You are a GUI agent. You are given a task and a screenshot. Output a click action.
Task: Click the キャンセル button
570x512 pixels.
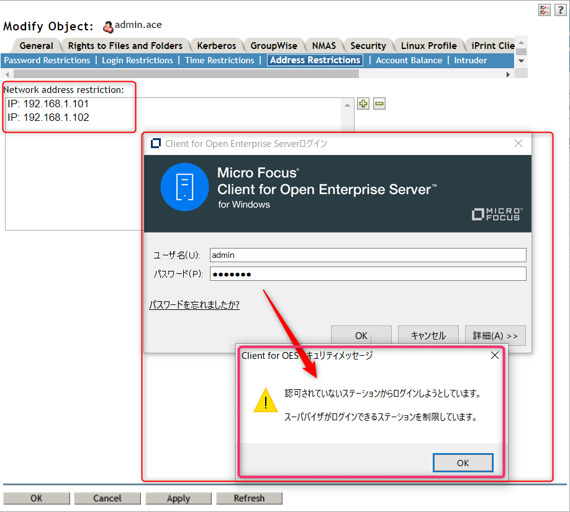click(428, 335)
